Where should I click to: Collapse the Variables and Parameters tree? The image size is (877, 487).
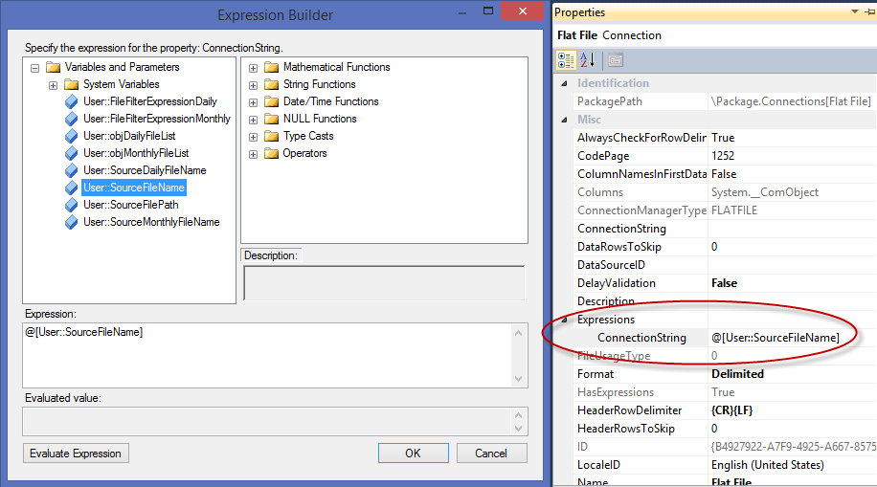click(35, 68)
